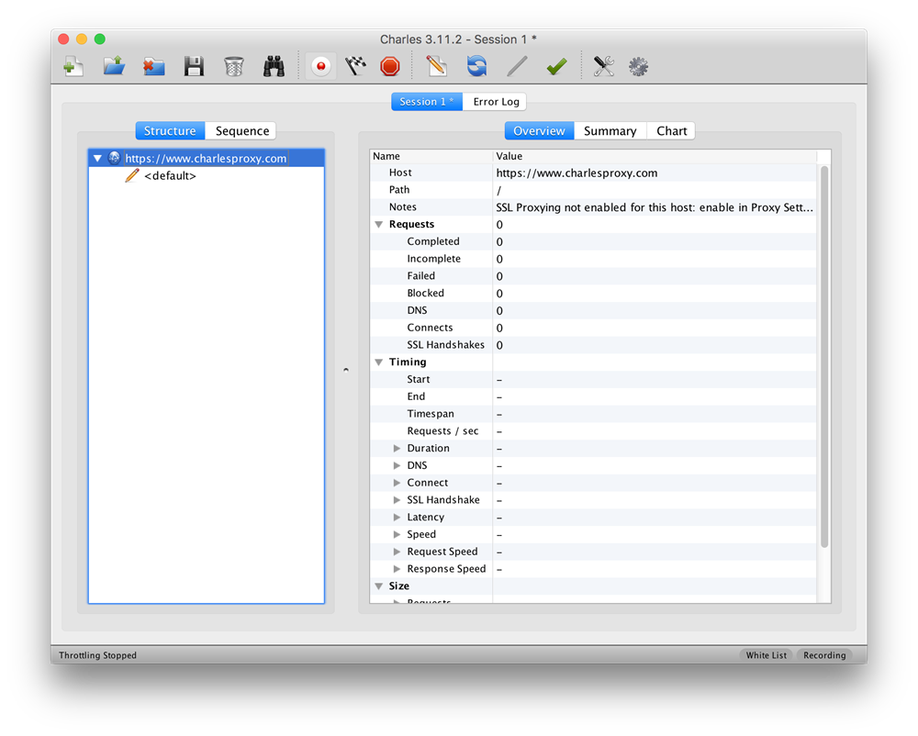Select the Blocked row
Screen dimensions: 918x736
pyautogui.click(x=593, y=293)
